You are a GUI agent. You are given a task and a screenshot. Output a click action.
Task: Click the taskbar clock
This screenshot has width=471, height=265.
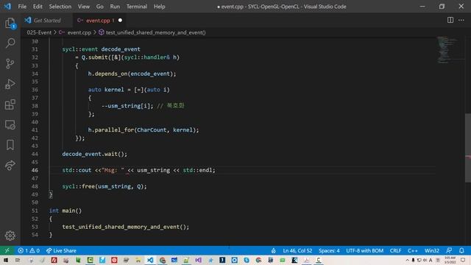[x=450, y=260]
